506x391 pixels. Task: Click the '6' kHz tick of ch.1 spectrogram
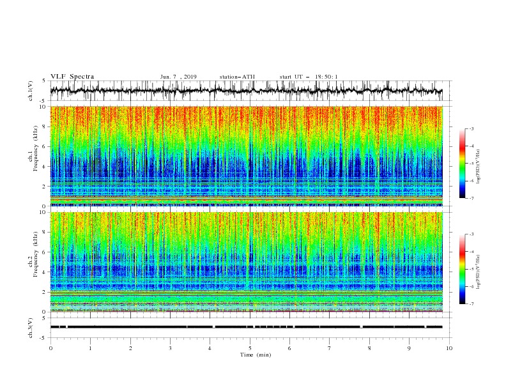pos(45,146)
